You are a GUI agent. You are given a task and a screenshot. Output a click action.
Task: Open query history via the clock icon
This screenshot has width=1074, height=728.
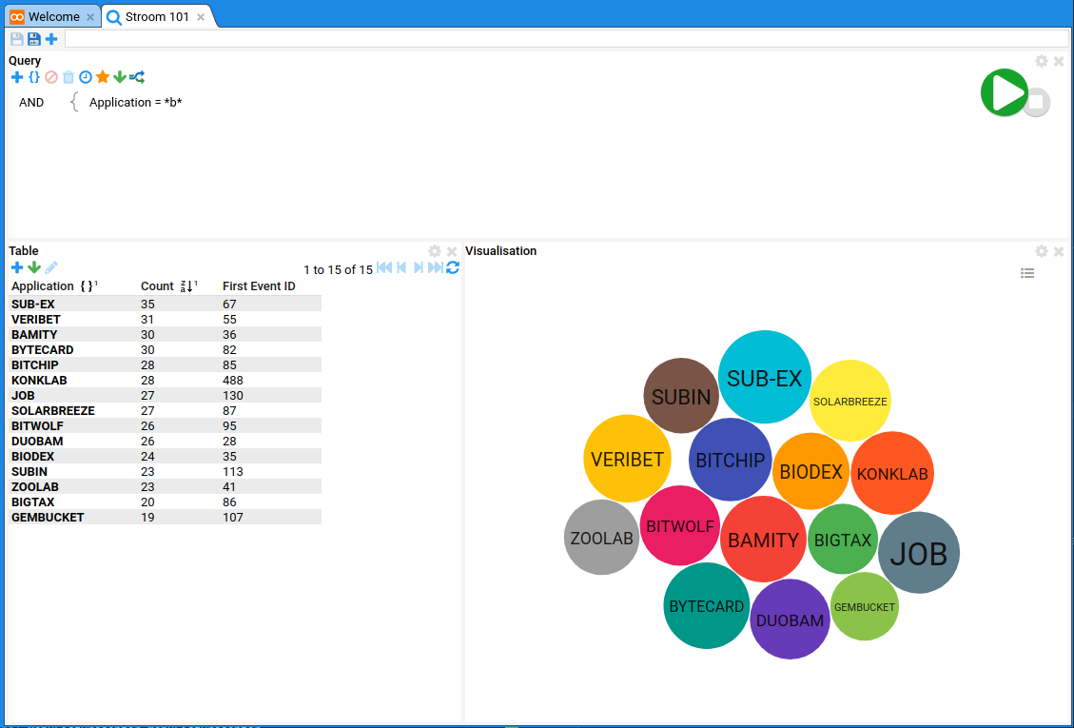(x=86, y=77)
